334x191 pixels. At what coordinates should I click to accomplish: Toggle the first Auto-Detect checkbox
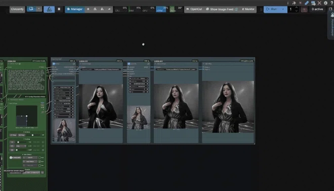[x=39, y=158]
